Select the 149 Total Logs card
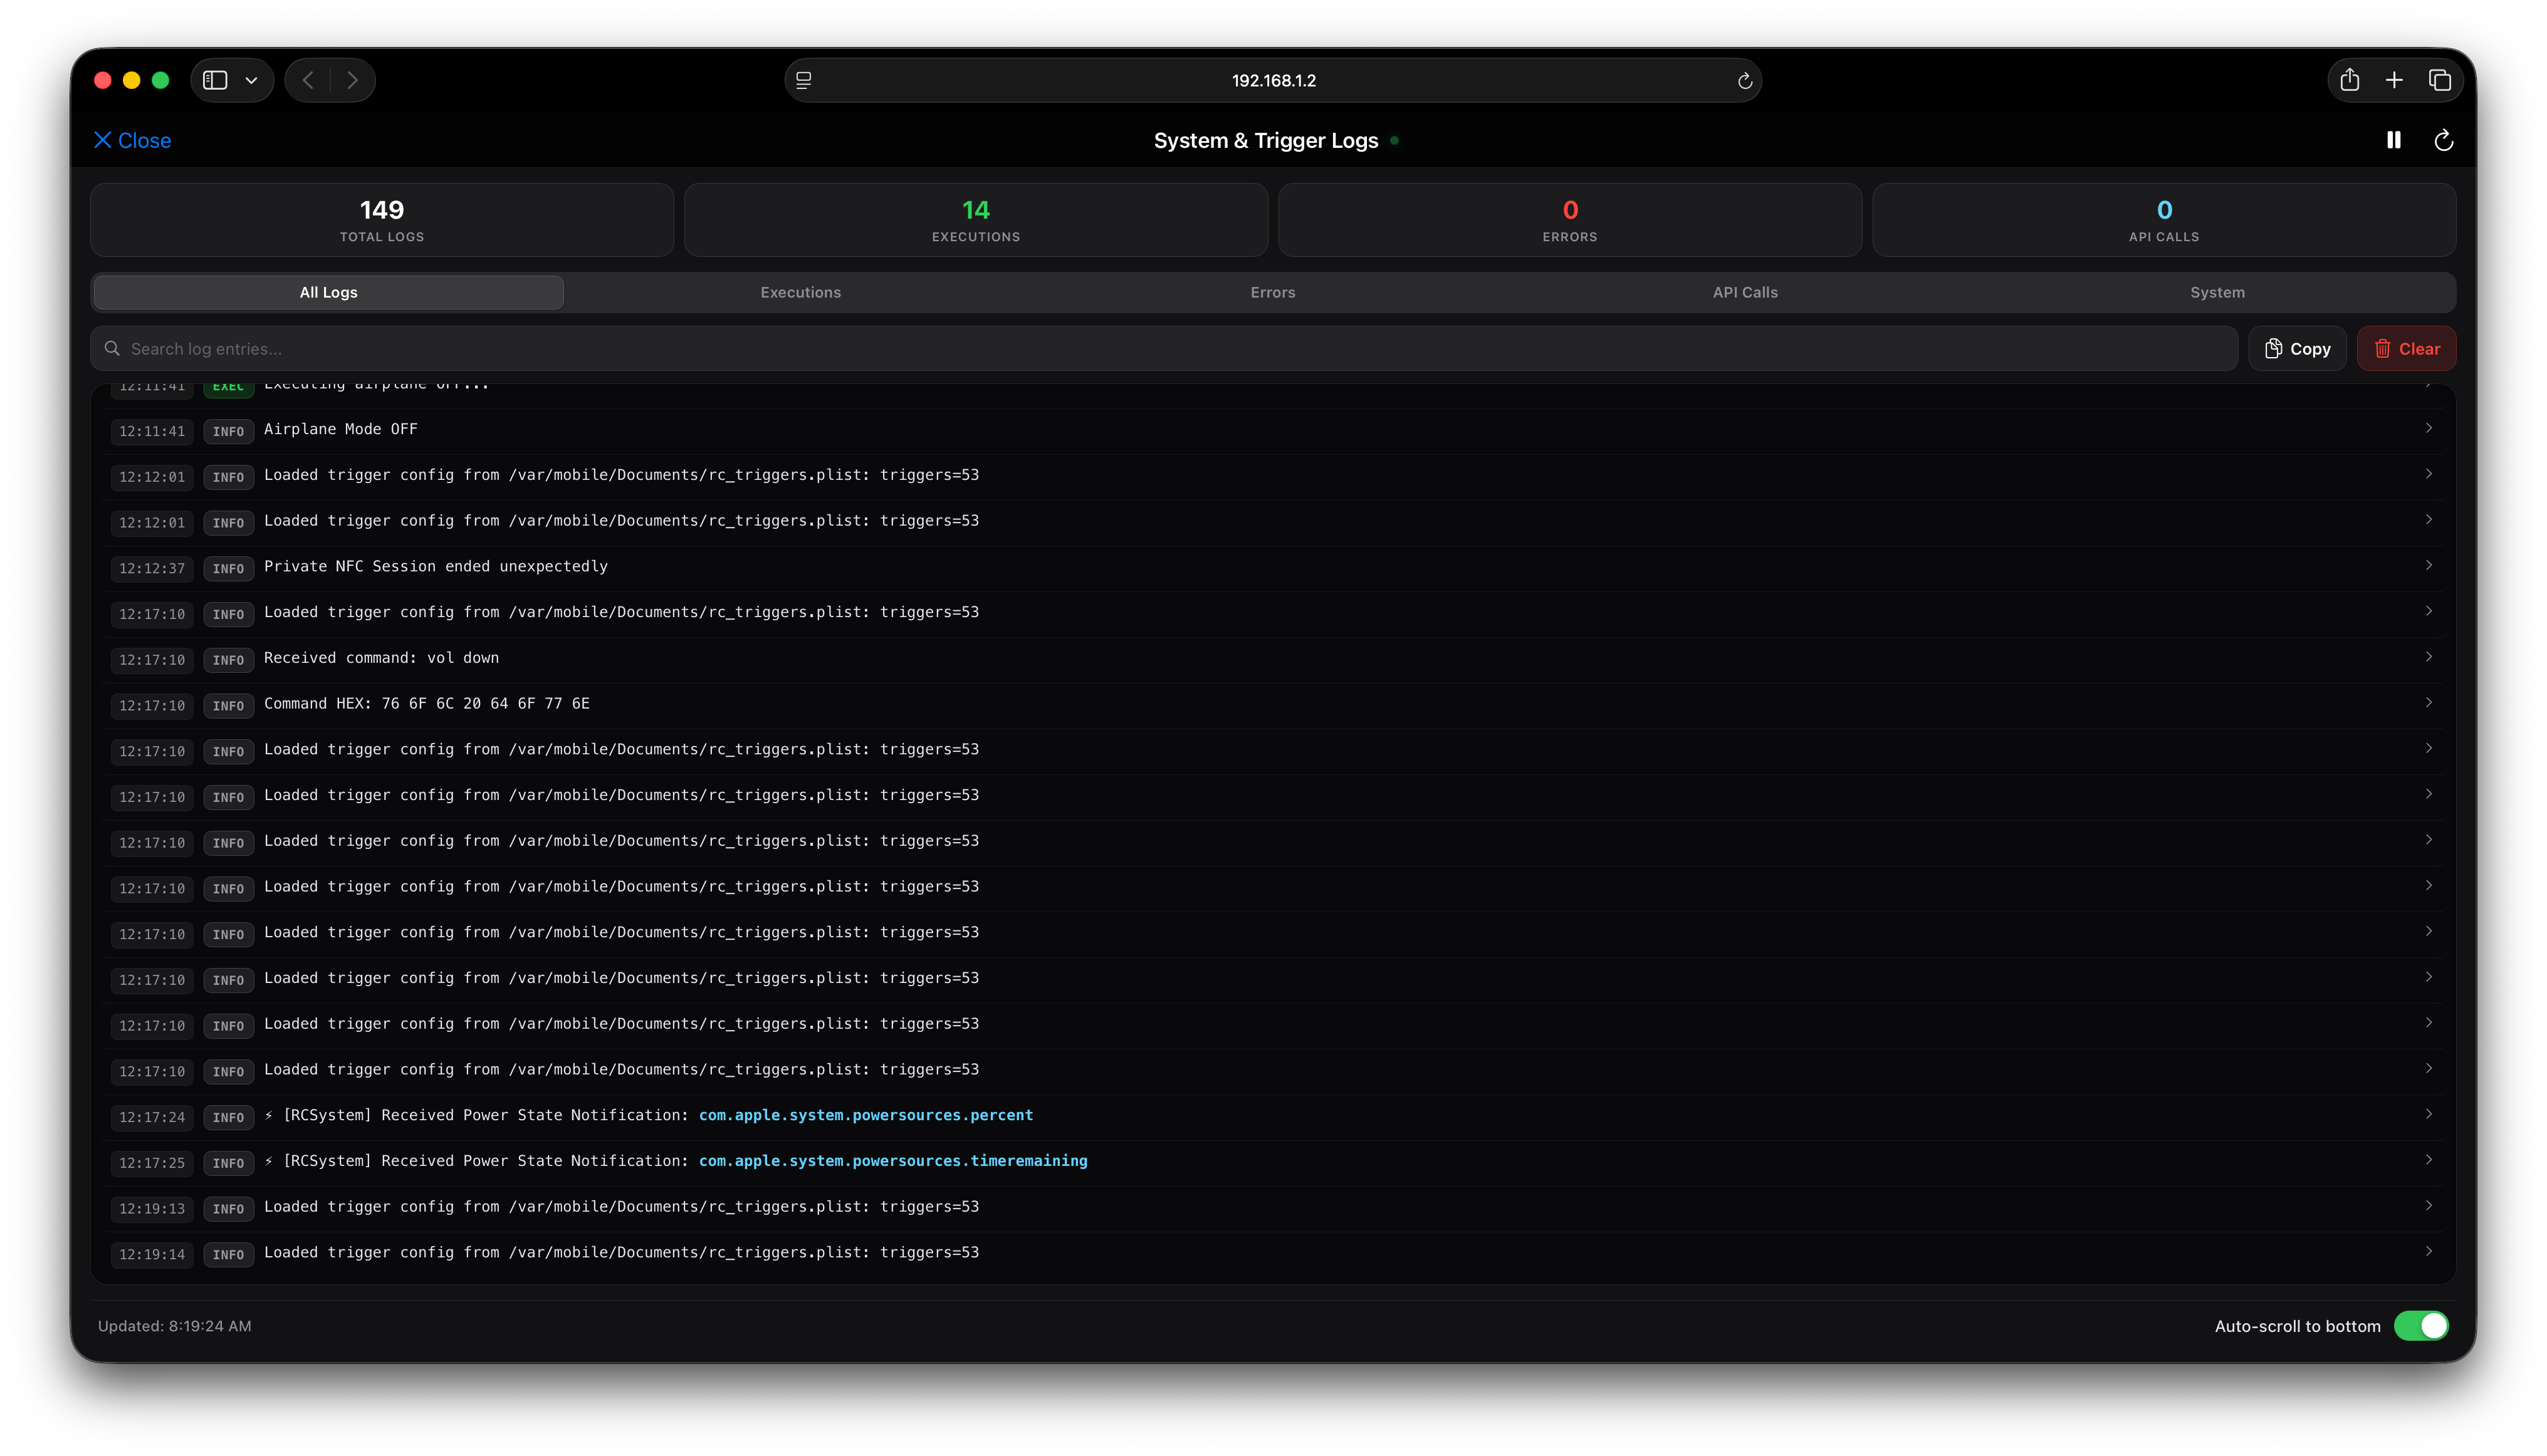Image resolution: width=2547 pixels, height=1456 pixels. pyautogui.click(x=381, y=220)
